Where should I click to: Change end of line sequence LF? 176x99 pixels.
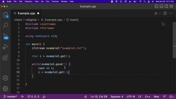[140, 97]
